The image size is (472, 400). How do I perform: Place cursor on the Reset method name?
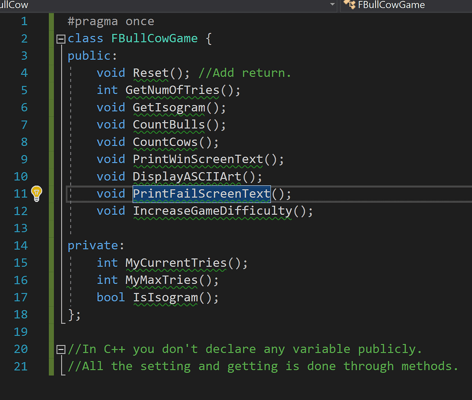151,73
